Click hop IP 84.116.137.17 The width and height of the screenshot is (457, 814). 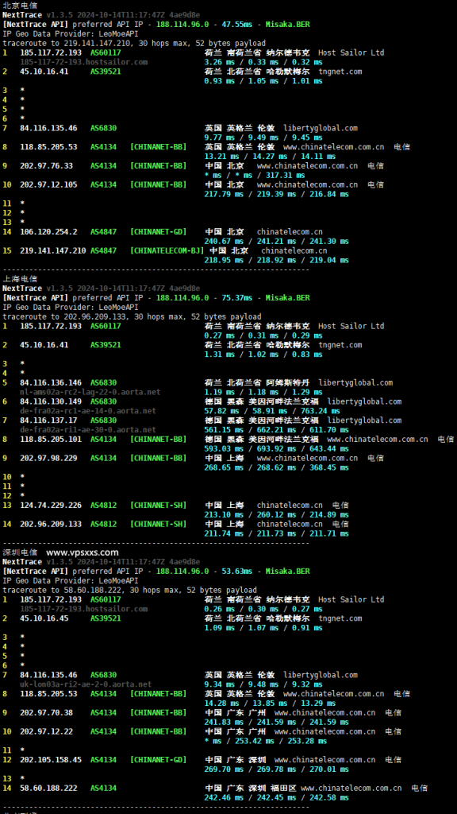(x=48, y=421)
